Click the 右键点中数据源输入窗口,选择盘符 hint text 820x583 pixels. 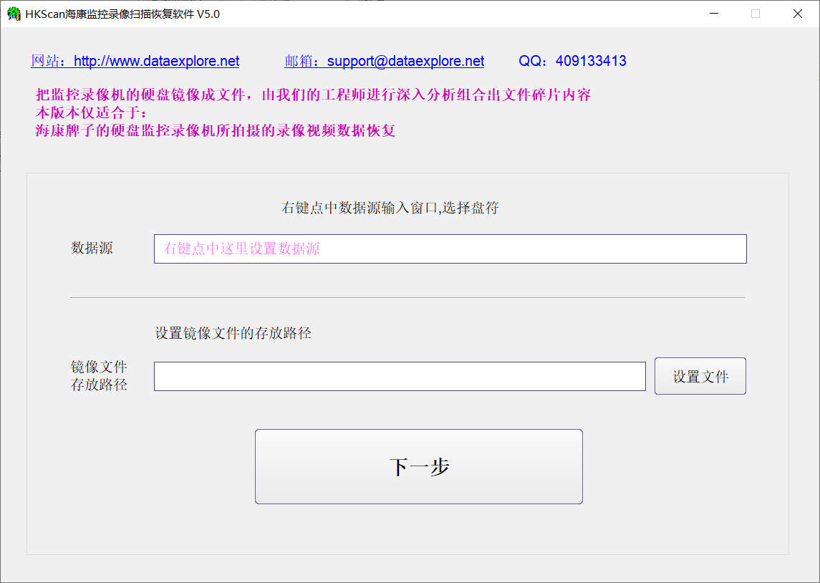(x=390, y=208)
